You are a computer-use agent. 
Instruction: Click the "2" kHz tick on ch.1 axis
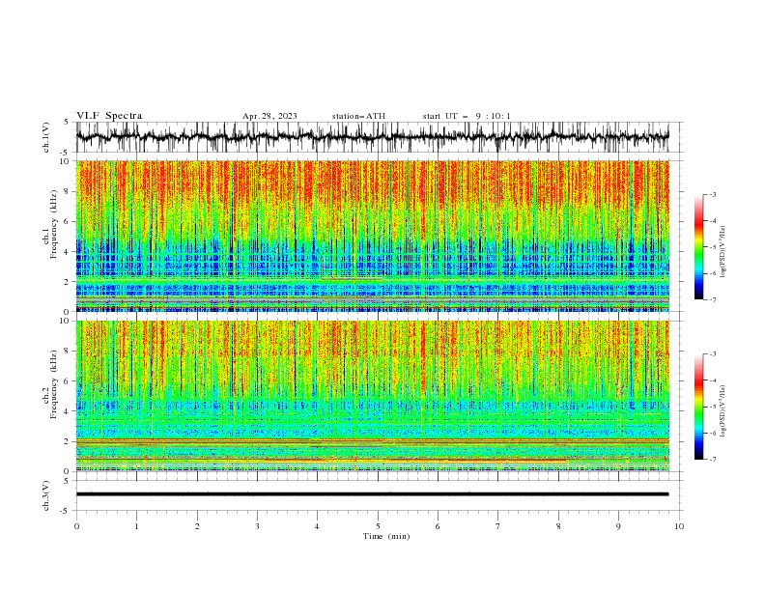click(68, 282)
